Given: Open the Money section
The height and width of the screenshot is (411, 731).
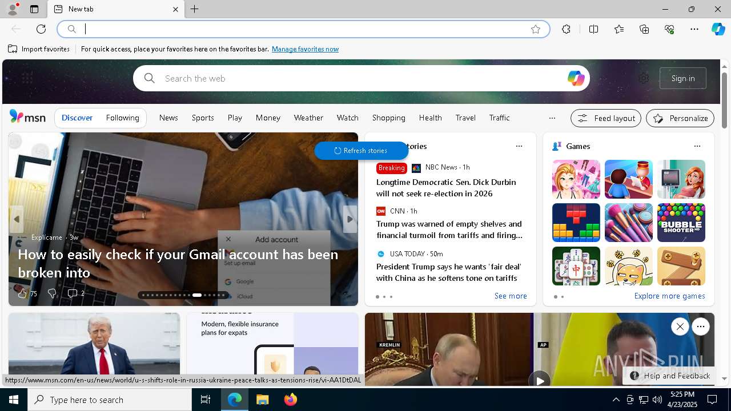Looking at the screenshot, I should coord(268,118).
